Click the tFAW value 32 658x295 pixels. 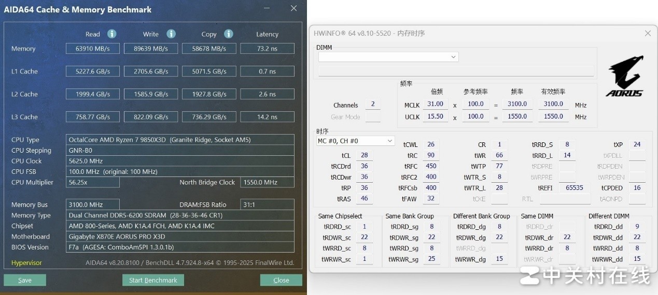tap(431, 199)
